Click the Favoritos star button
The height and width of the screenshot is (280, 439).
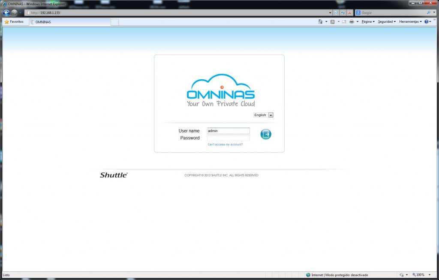[x=14, y=21]
